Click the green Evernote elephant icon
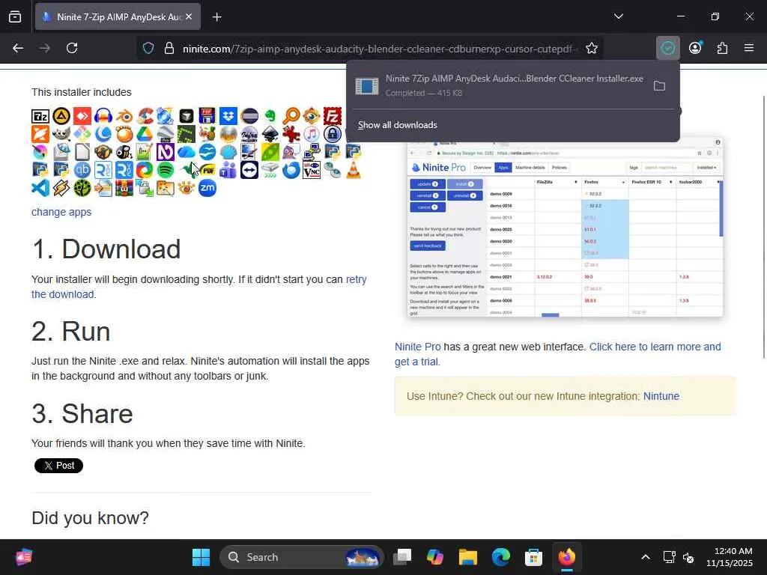Image resolution: width=767 pixels, height=575 pixels. pos(270,116)
